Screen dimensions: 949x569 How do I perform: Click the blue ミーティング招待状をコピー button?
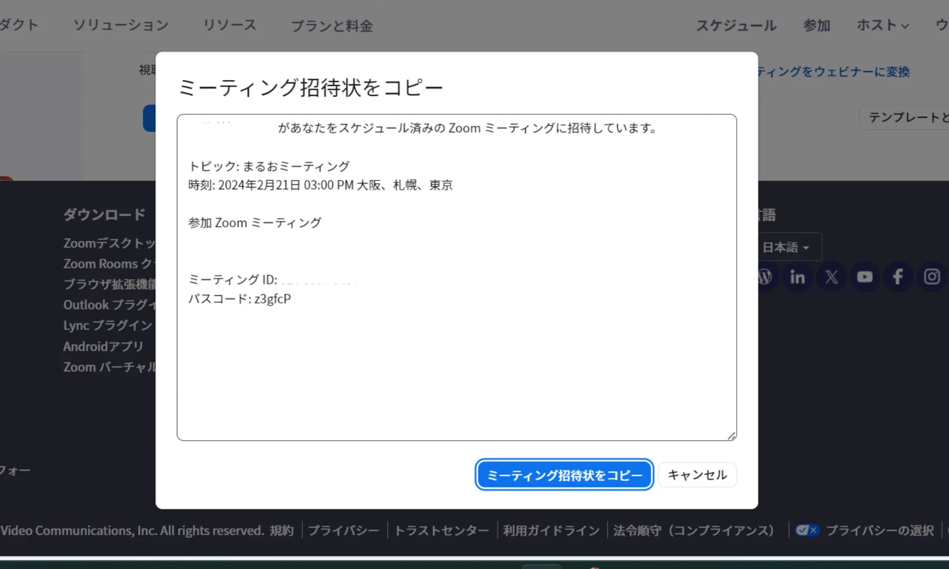click(564, 475)
